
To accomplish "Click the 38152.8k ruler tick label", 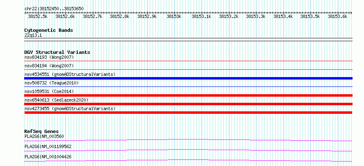I will (x=119, y=17).
